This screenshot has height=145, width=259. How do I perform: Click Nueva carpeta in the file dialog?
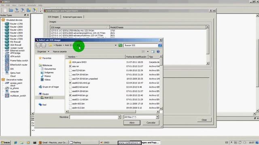tap(59, 52)
